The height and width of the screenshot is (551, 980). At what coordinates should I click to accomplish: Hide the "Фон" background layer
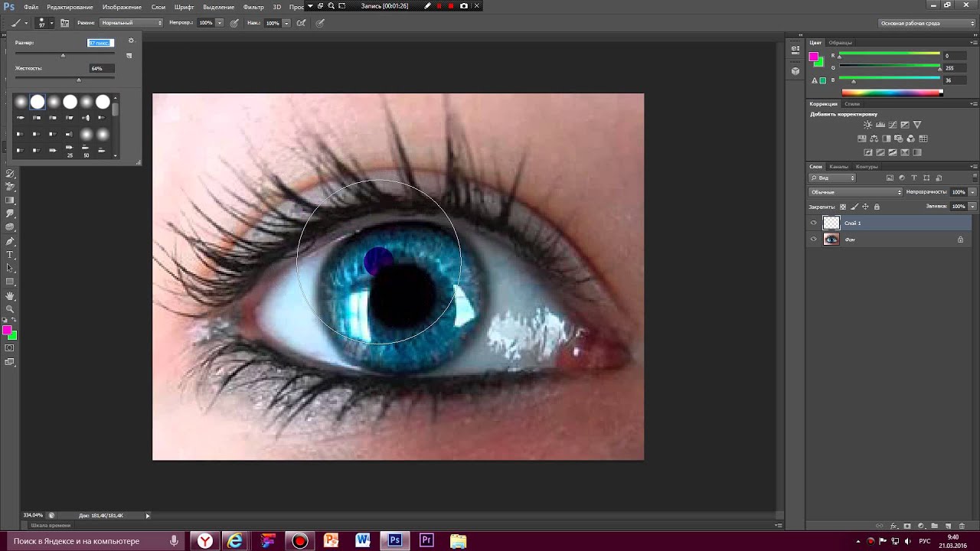coord(814,240)
